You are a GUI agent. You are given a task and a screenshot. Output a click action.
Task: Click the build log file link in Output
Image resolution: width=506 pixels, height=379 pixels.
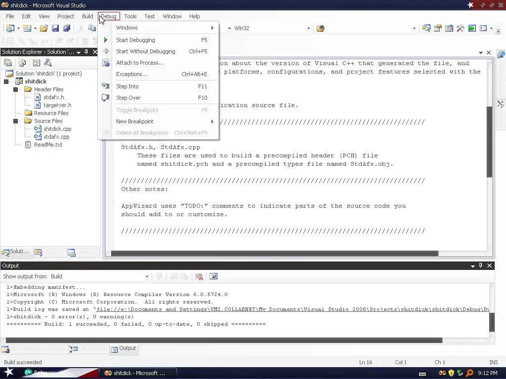(x=293, y=309)
